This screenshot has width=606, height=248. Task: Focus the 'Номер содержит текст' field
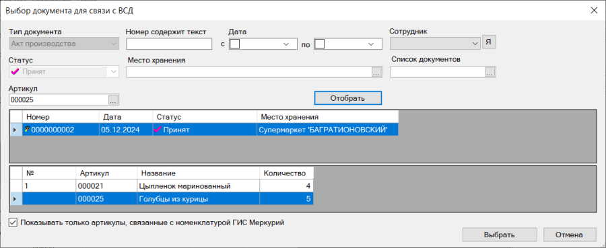tap(169, 44)
